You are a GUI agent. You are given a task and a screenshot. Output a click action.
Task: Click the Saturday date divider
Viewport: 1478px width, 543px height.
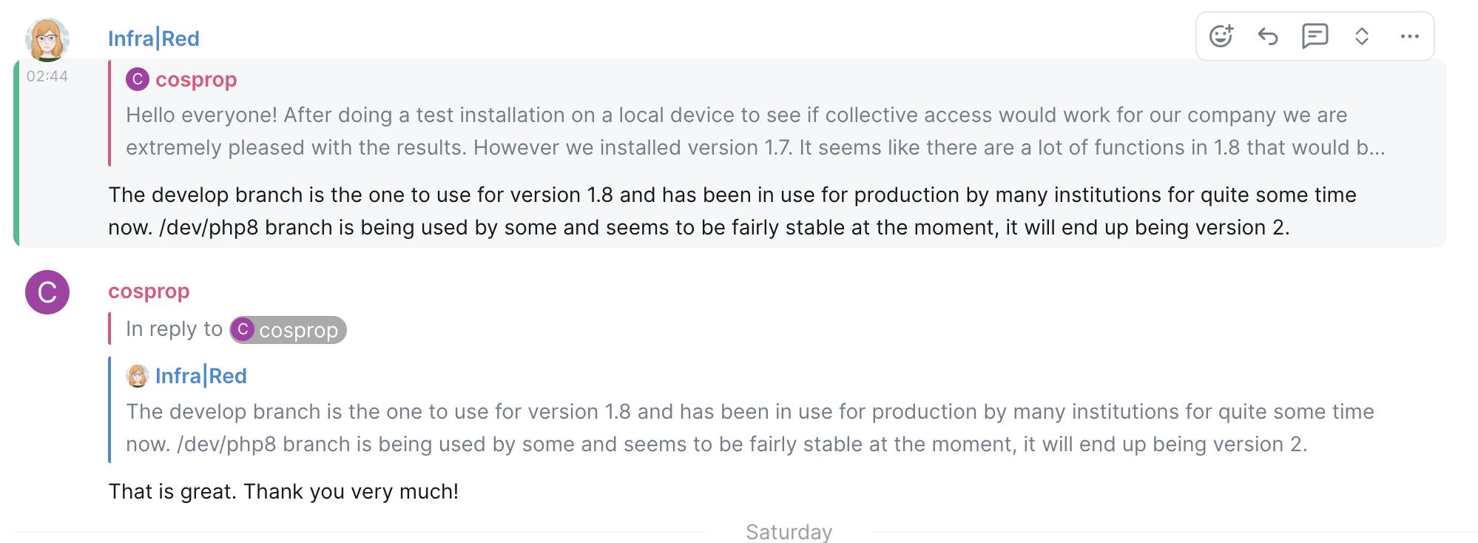788,530
